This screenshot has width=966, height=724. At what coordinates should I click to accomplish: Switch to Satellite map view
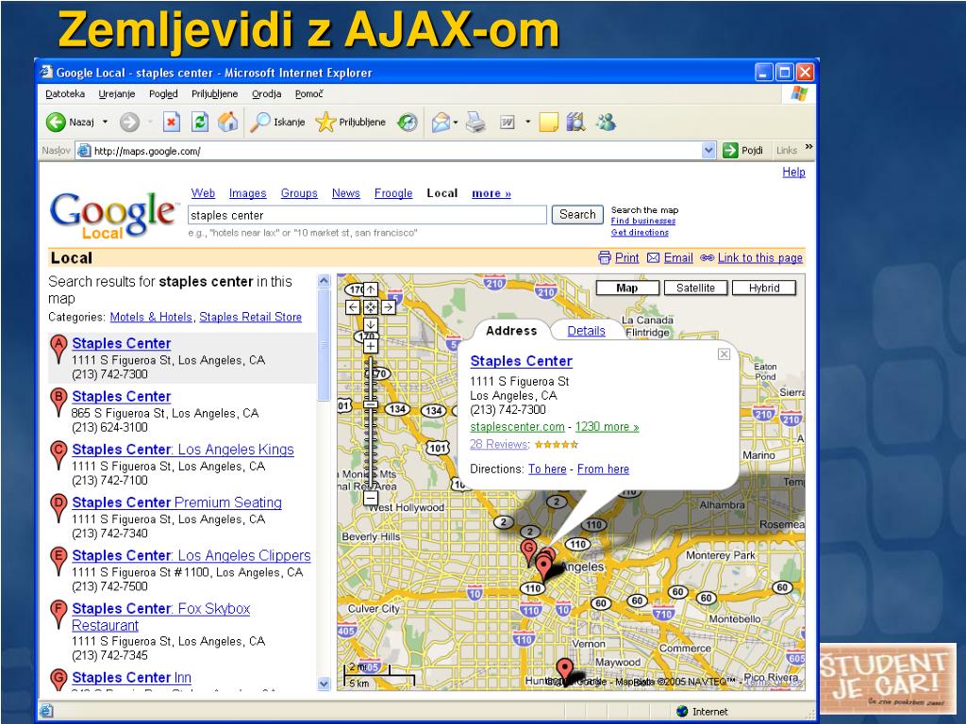(x=695, y=288)
